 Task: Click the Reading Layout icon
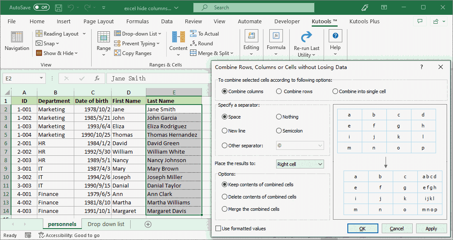coord(39,34)
